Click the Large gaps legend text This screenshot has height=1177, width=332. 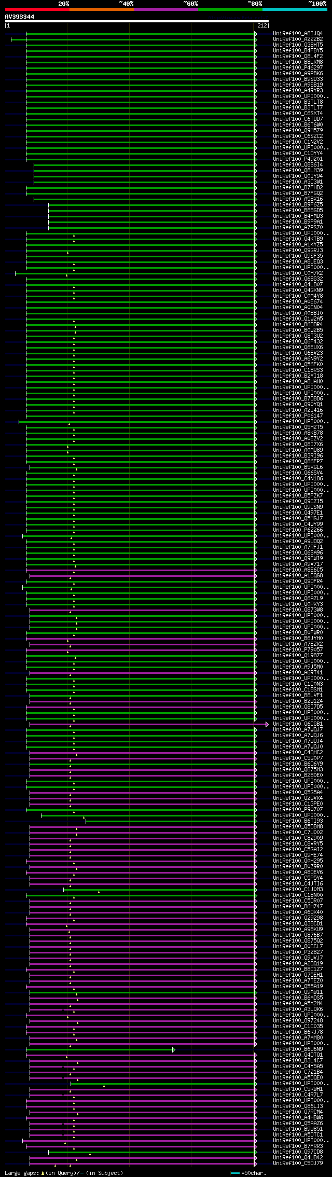click(22, 1173)
